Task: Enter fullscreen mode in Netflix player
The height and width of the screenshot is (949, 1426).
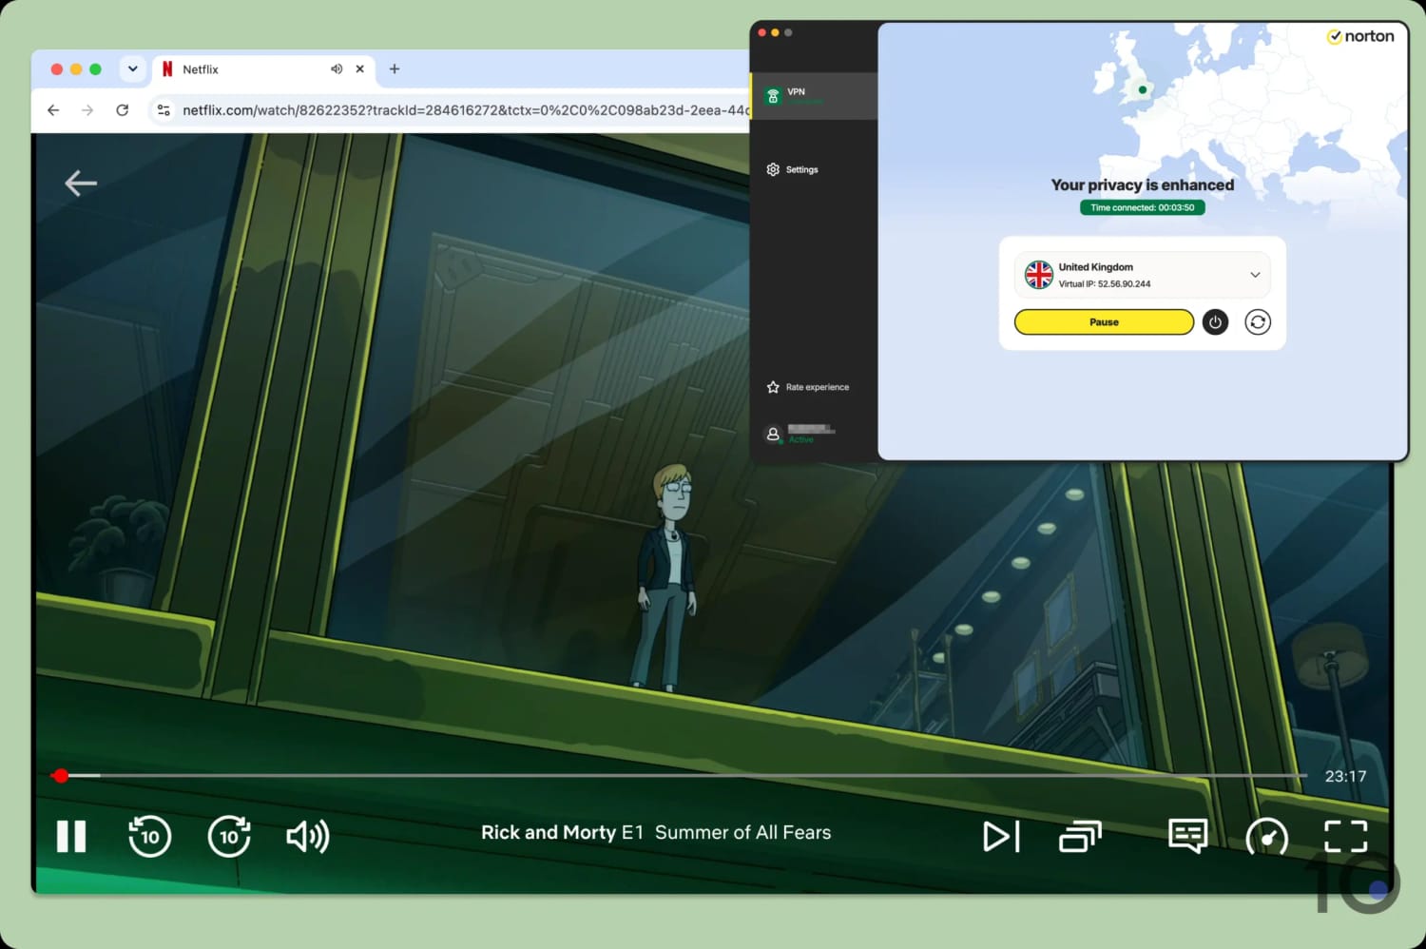Action: click(x=1345, y=837)
